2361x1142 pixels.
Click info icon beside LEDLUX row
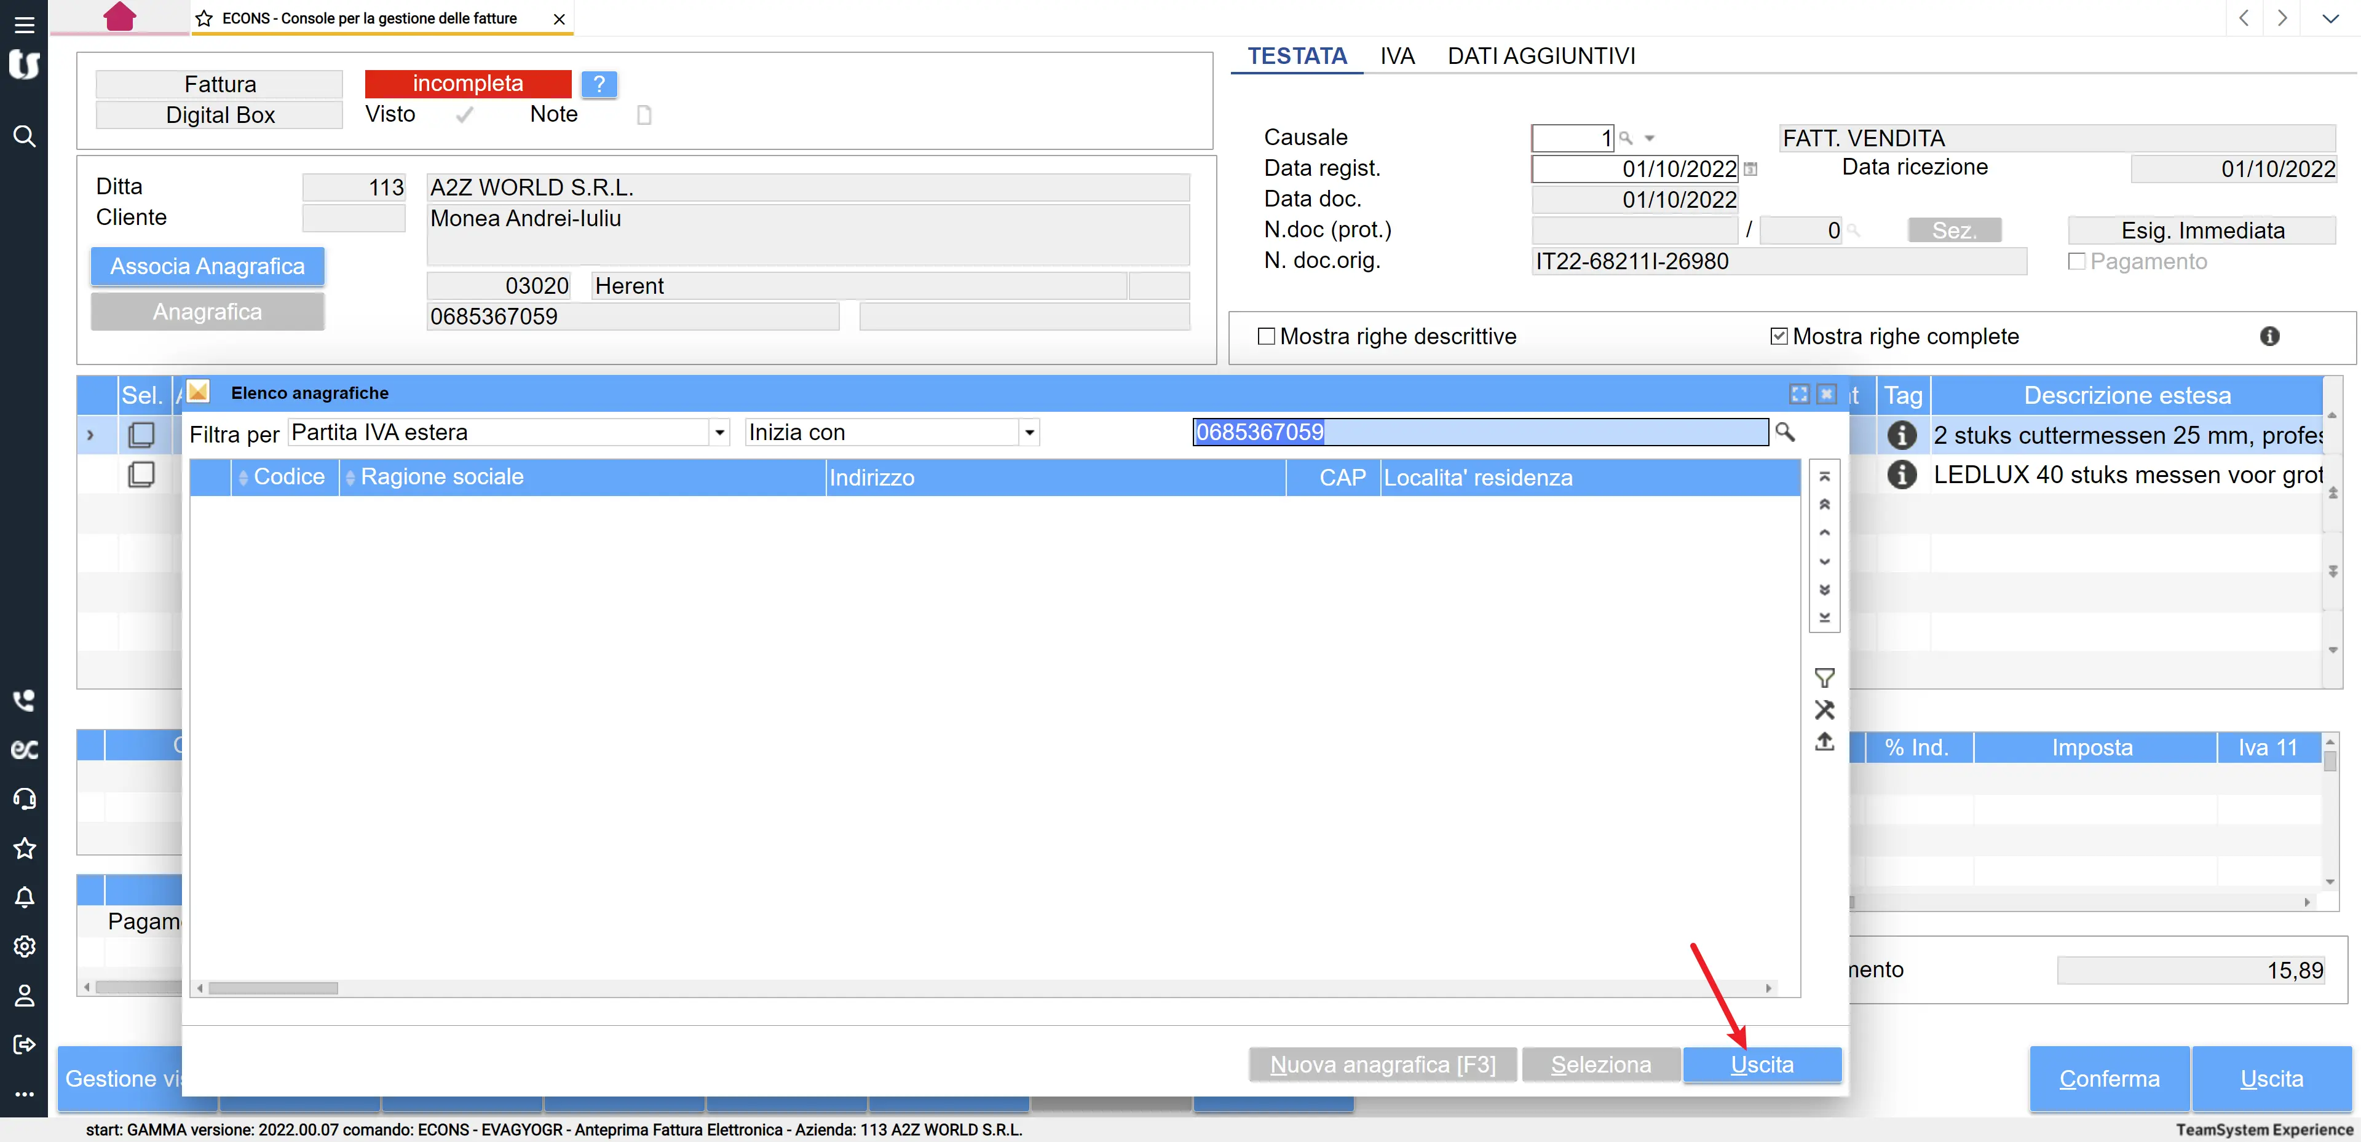[x=1902, y=475]
